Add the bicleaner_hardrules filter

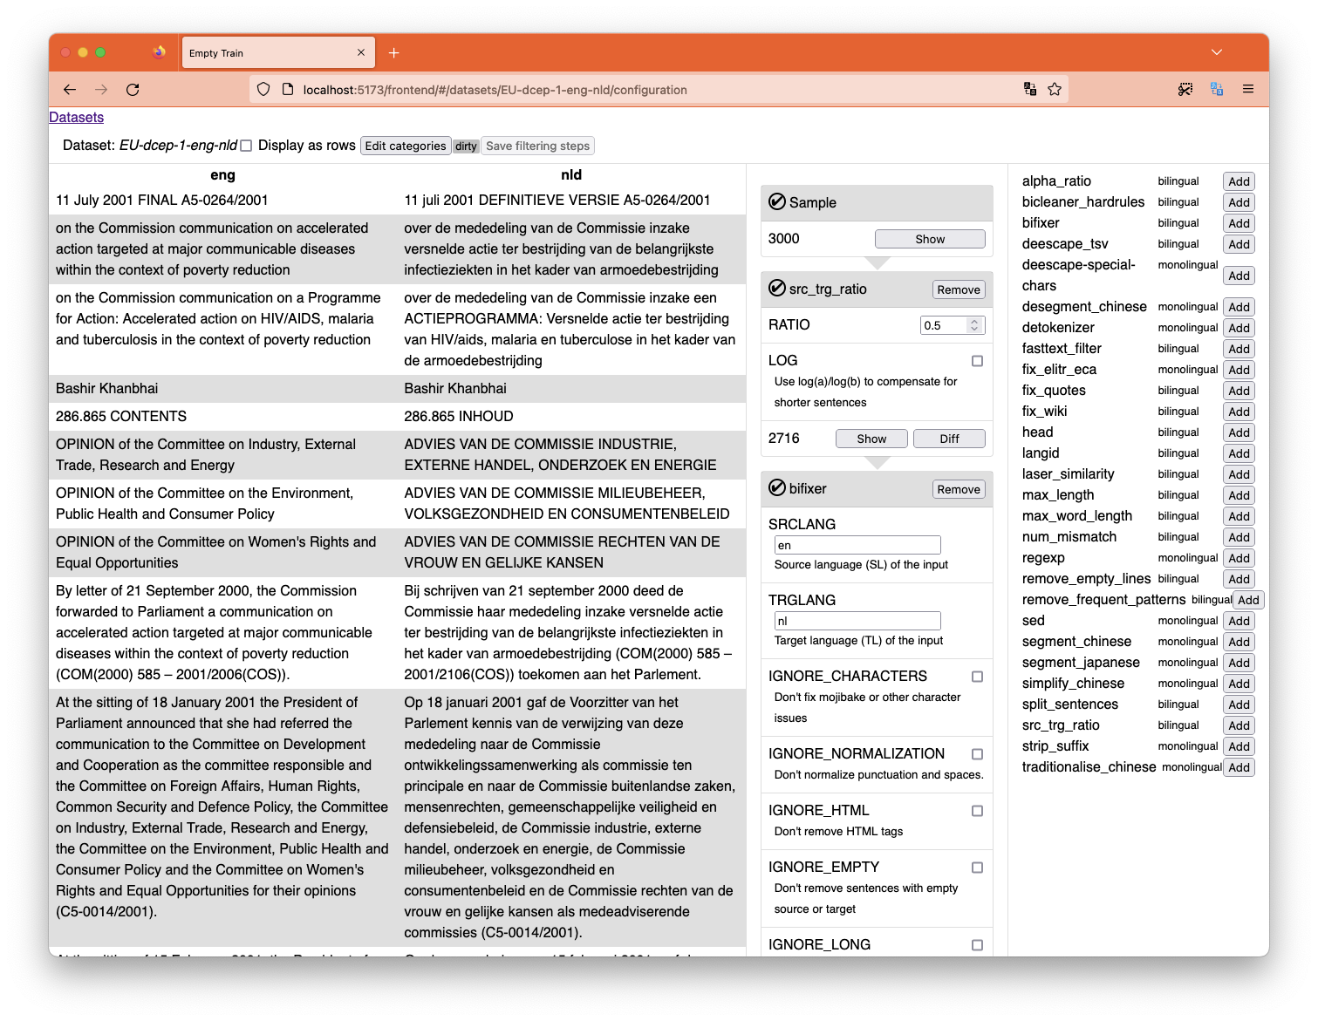[1239, 202]
